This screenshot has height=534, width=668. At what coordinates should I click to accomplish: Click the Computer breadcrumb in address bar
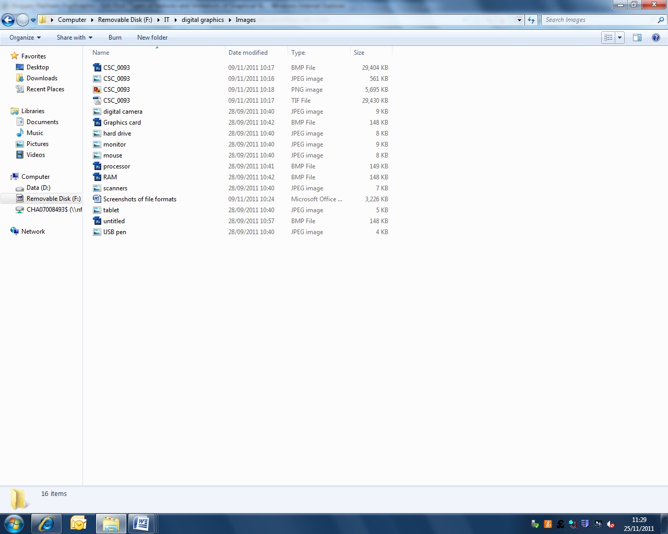pyautogui.click(x=72, y=20)
